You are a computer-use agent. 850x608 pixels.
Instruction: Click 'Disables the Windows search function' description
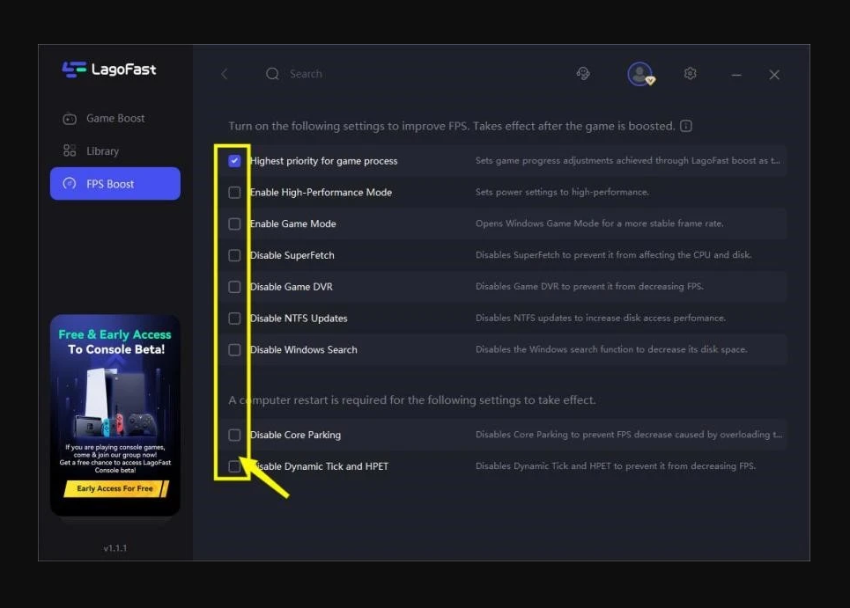pyautogui.click(x=611, y=349)
